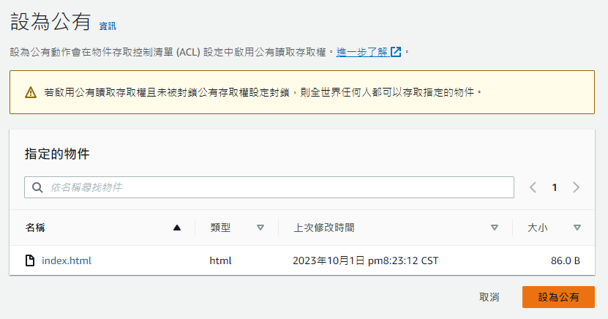The height and width of the screenshot is (319, 608).
Task: Open the index.html object link
Action: click(67, 260)
